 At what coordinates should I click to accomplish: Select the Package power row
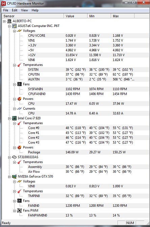point(75,152)
